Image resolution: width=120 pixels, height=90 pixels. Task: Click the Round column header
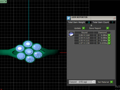tap(84, 32)
